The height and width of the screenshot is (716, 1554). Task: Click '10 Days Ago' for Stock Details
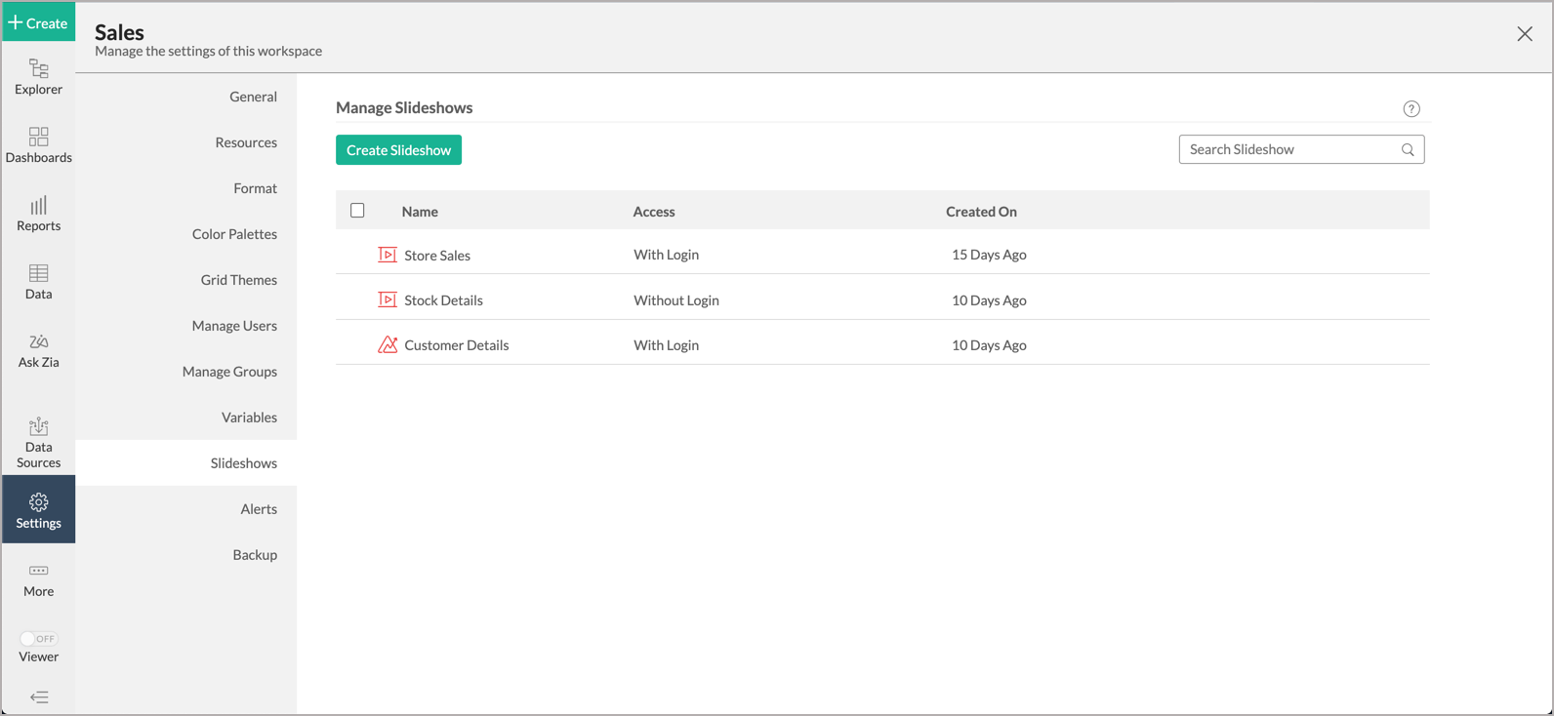pos(989,300)
